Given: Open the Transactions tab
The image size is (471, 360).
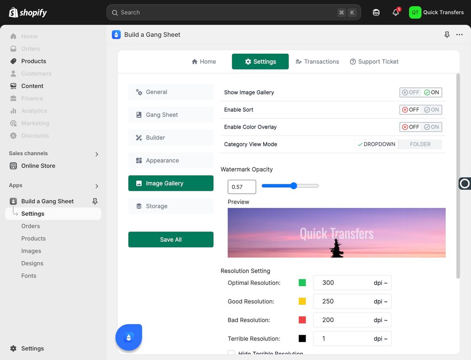Looking at the screenshot, I should point(317,62).
